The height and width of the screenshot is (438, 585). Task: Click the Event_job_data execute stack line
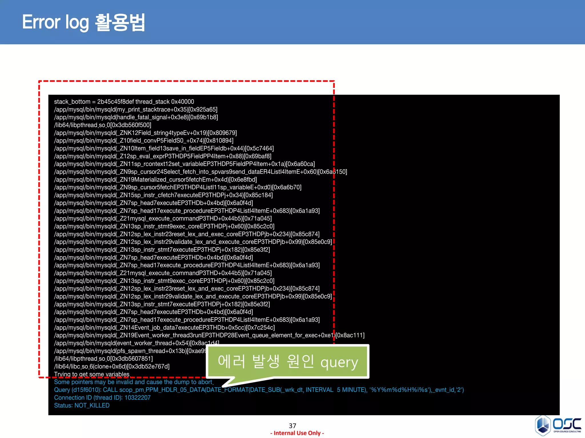pyautogui.click(x=164, y=328)
